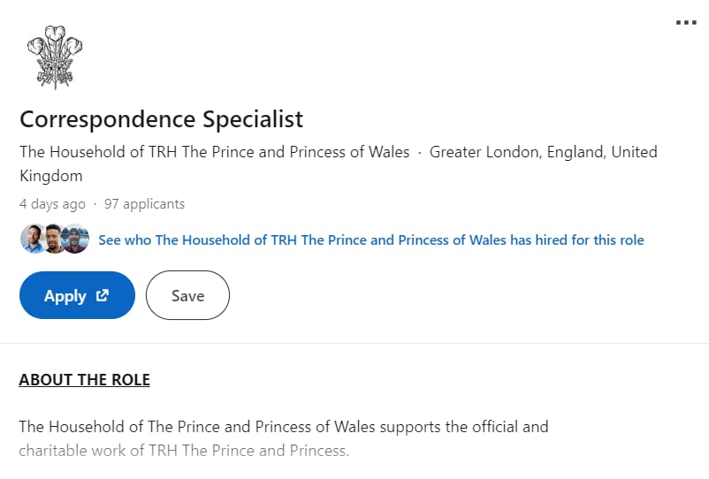Click the paragraph line starting 'The Household of The Prince'
The width and height of the screenshot is (709, 479).
pos(284,427)
